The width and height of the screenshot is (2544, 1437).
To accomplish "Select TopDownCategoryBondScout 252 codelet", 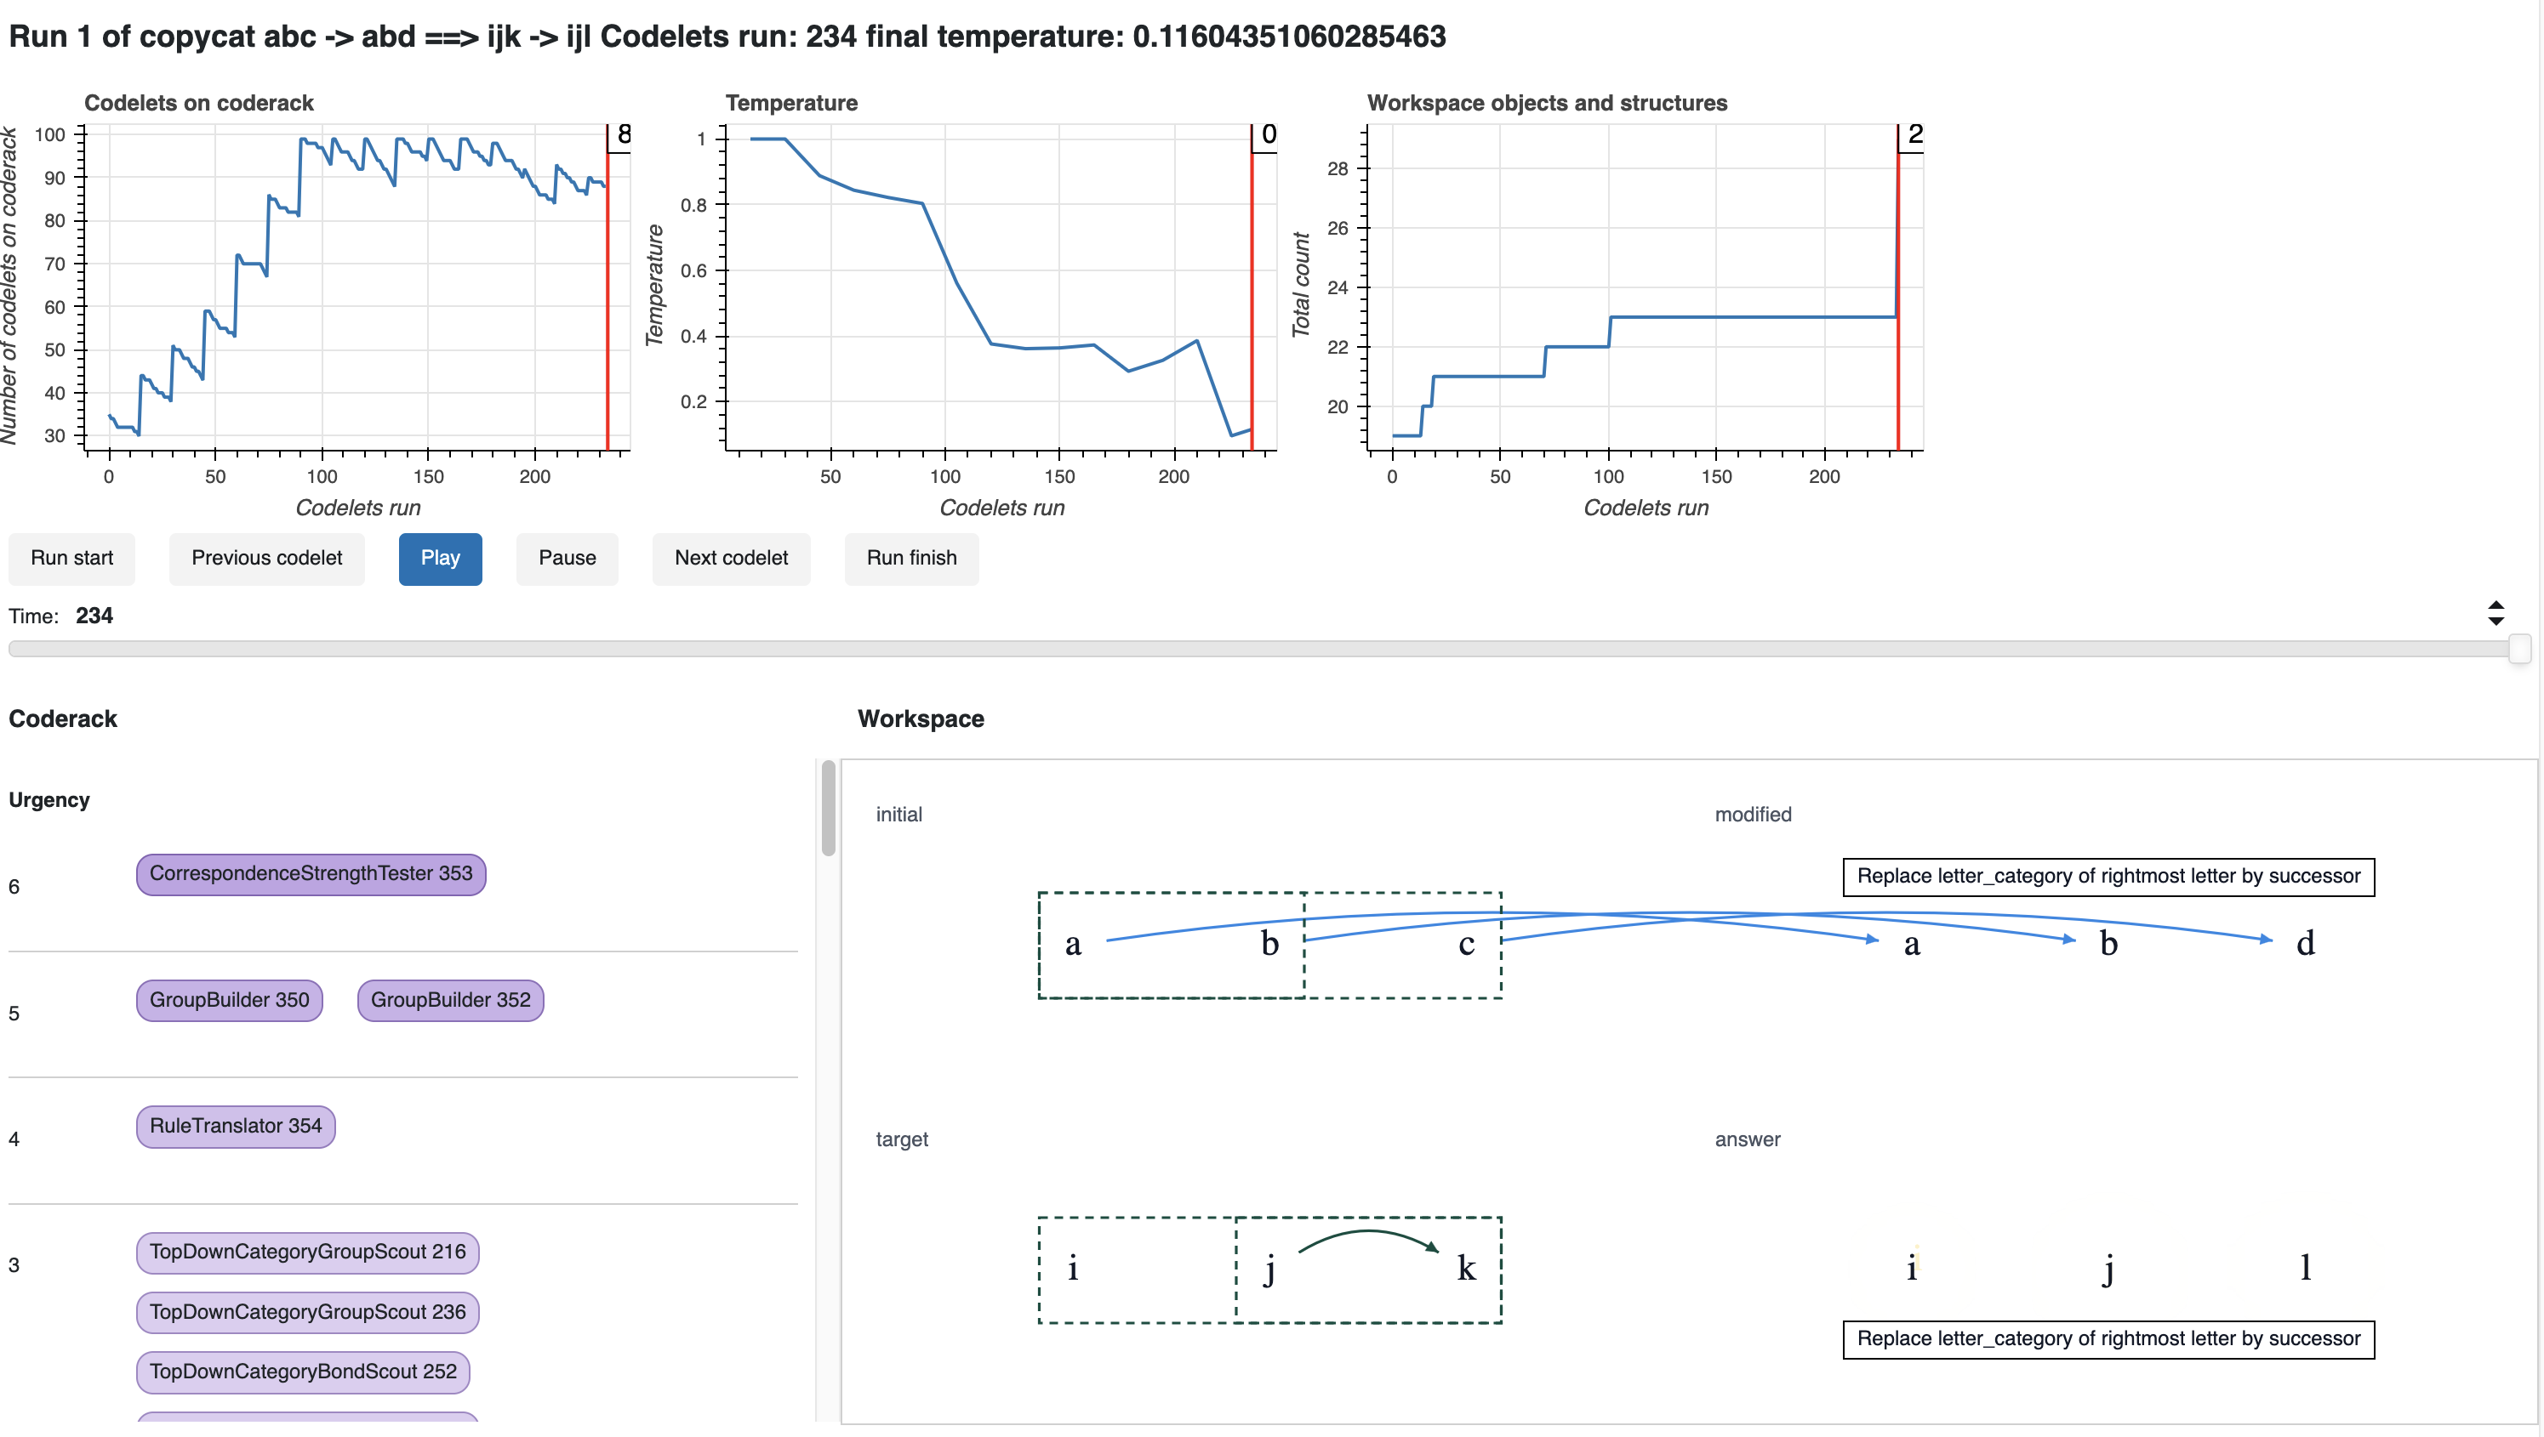I will point(303,1372).
